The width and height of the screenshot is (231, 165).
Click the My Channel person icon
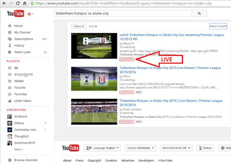pos(10,32)
